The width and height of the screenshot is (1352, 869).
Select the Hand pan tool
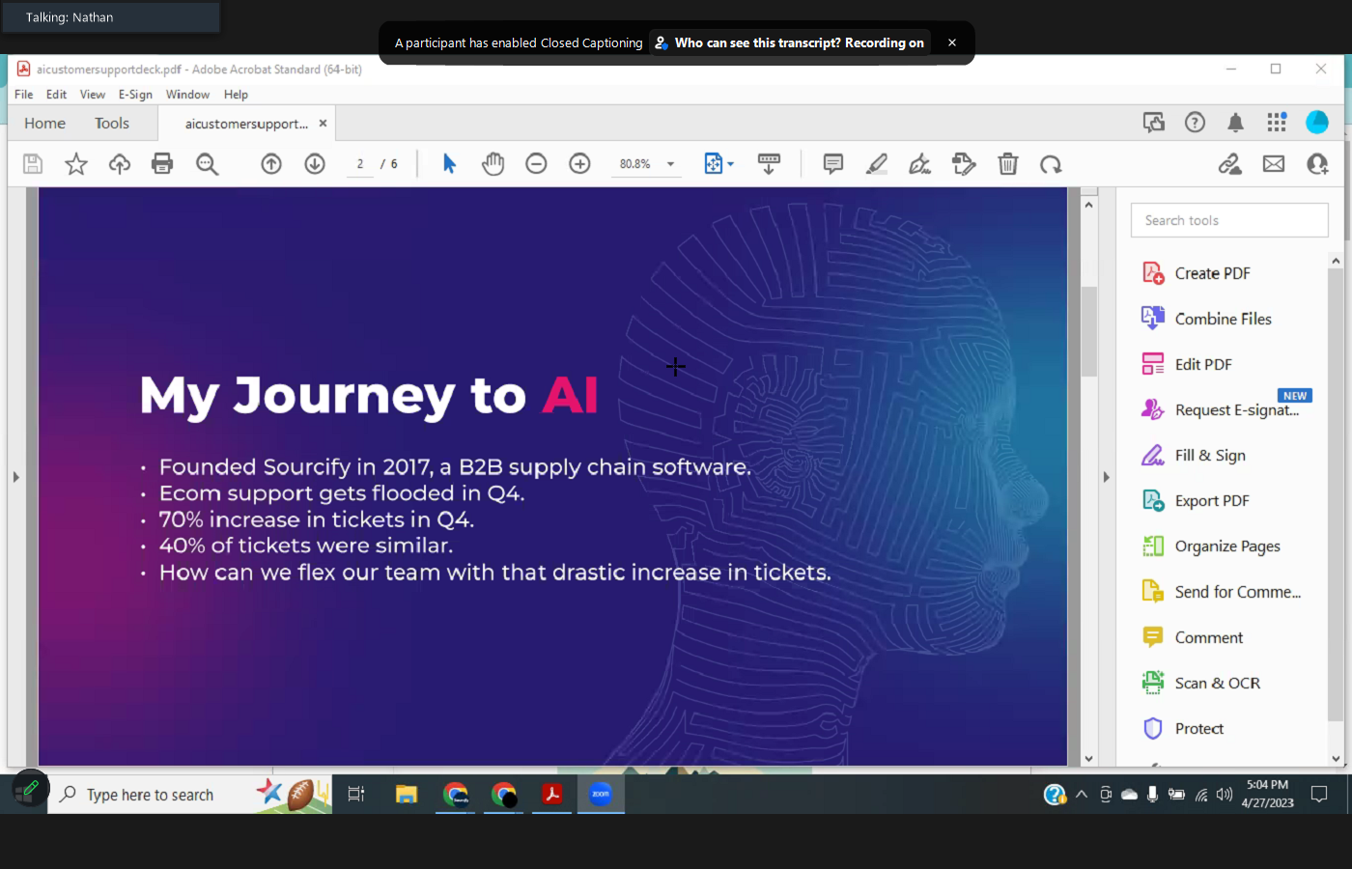point(493,164)
